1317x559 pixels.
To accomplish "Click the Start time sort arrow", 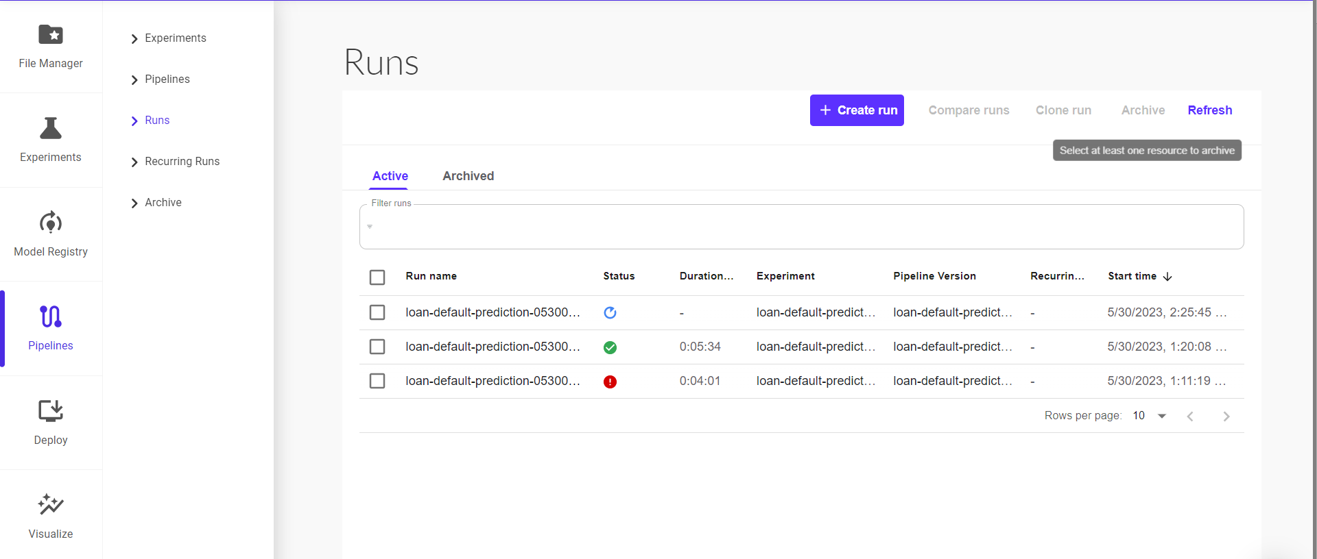I will pyautogui.click(x=1167, y=276).
